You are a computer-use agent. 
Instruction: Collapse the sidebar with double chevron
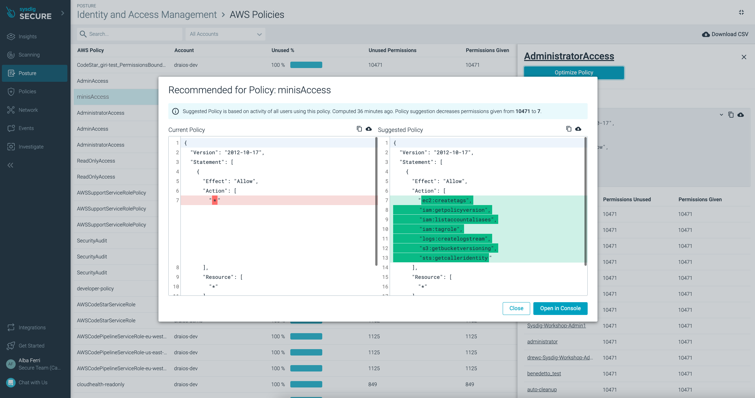11,165
